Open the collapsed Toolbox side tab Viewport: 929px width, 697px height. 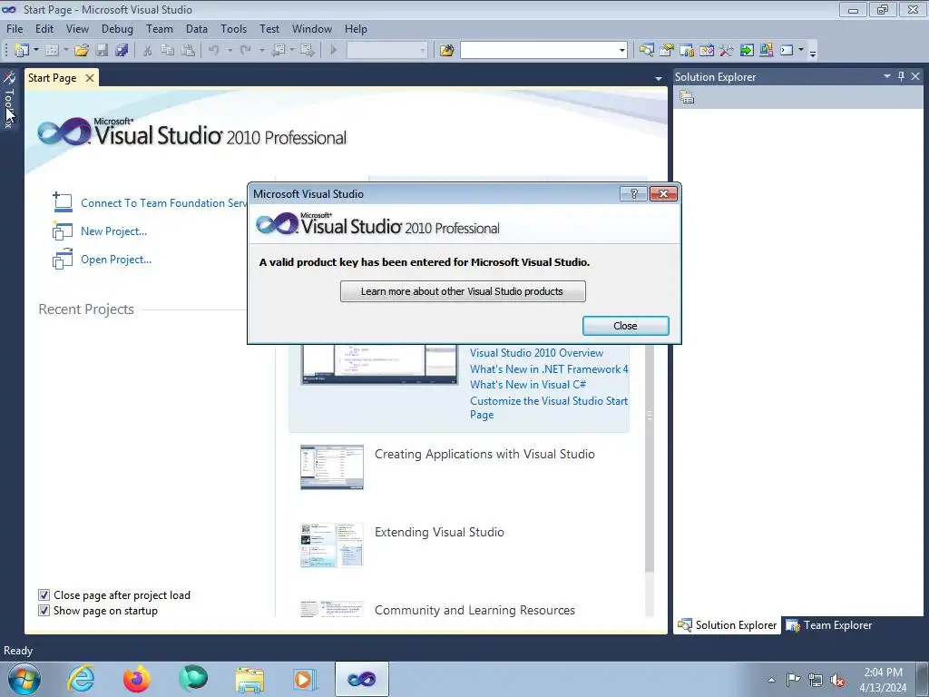pyautogui.click(x=9, y=101)
